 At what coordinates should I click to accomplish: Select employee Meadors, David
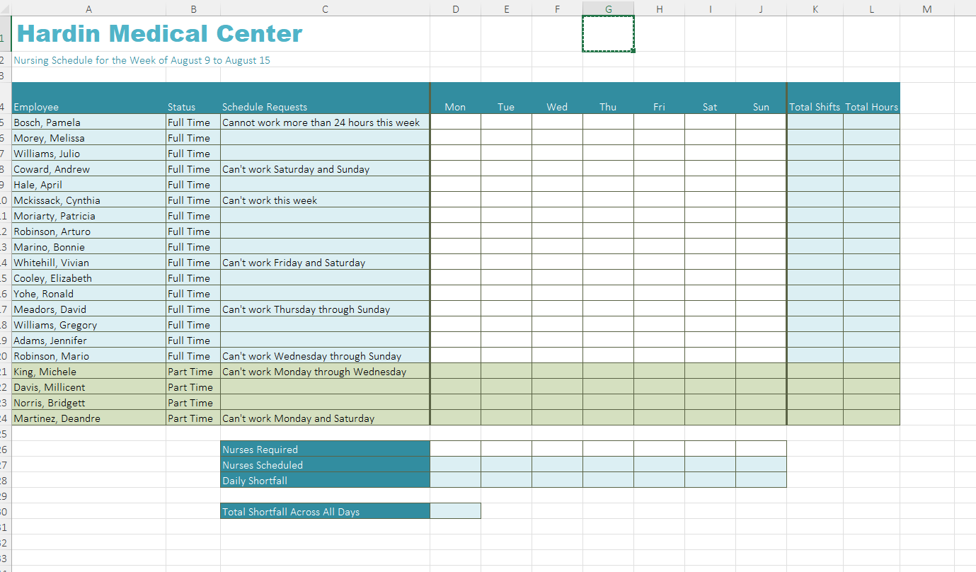[x=89, y=309]
